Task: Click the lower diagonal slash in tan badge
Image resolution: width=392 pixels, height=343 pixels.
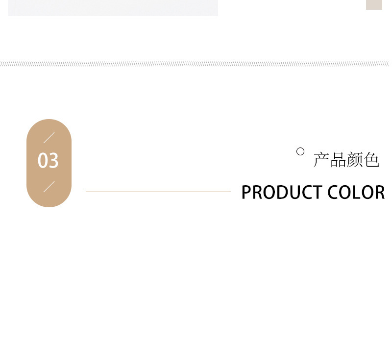Action: click(49, 187)
